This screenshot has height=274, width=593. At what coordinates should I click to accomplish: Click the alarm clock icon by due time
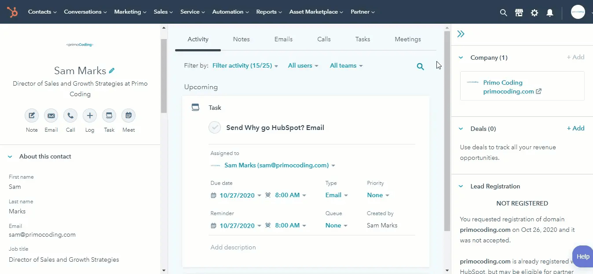pyautogui.click(x=268, y=195)
